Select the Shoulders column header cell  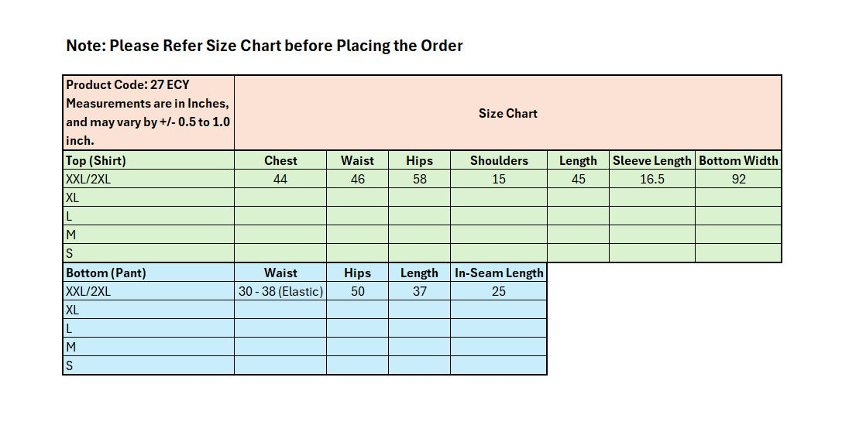click(x=499, y=160)
